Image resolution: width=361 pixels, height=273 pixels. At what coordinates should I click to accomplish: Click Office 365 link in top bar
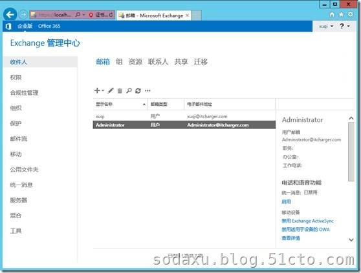pos(49,26)
